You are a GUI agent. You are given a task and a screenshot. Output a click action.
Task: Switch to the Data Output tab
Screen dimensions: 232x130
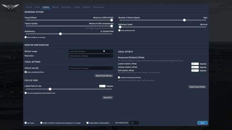click(66, 7)
